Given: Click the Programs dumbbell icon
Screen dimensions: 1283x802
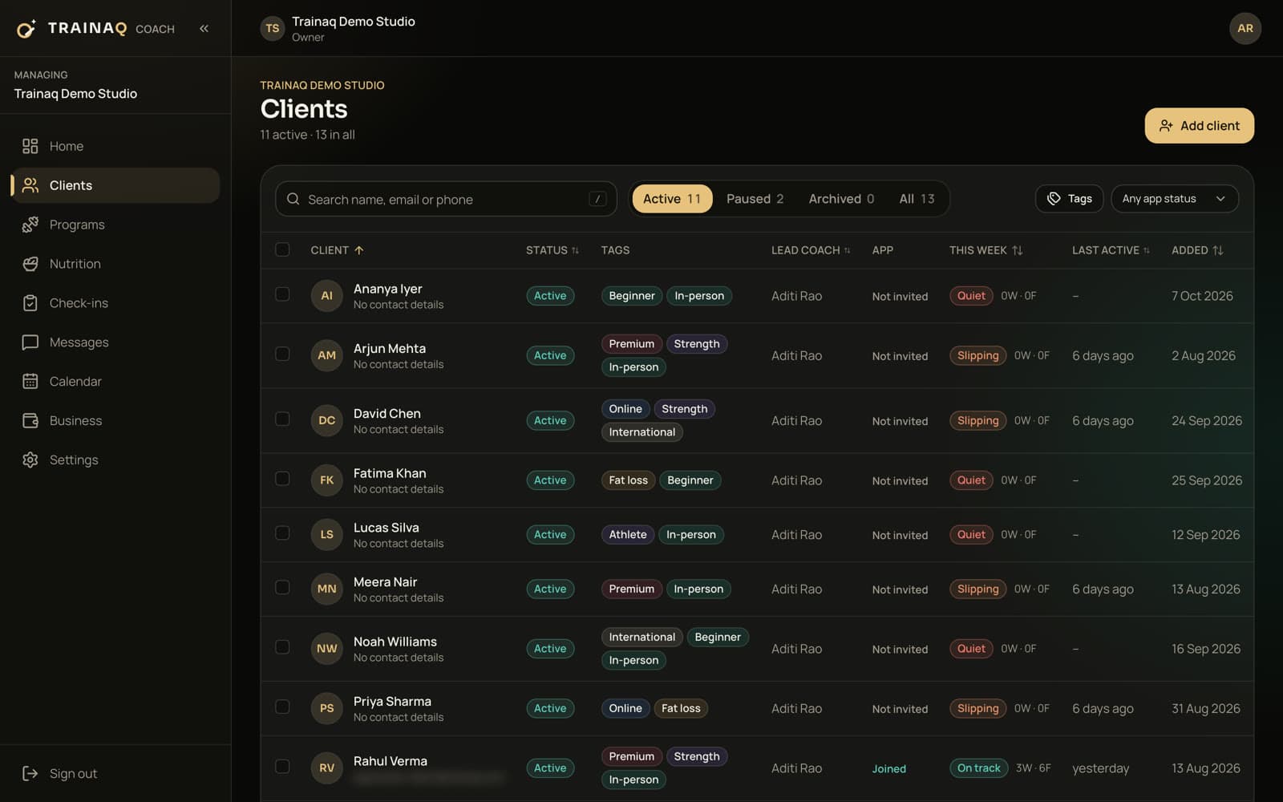Looking at the screenshot, I should (x=30, y=225).
